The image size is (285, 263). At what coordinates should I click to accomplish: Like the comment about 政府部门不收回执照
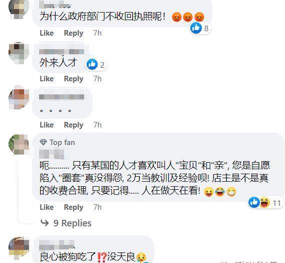(x=47, y=33)
